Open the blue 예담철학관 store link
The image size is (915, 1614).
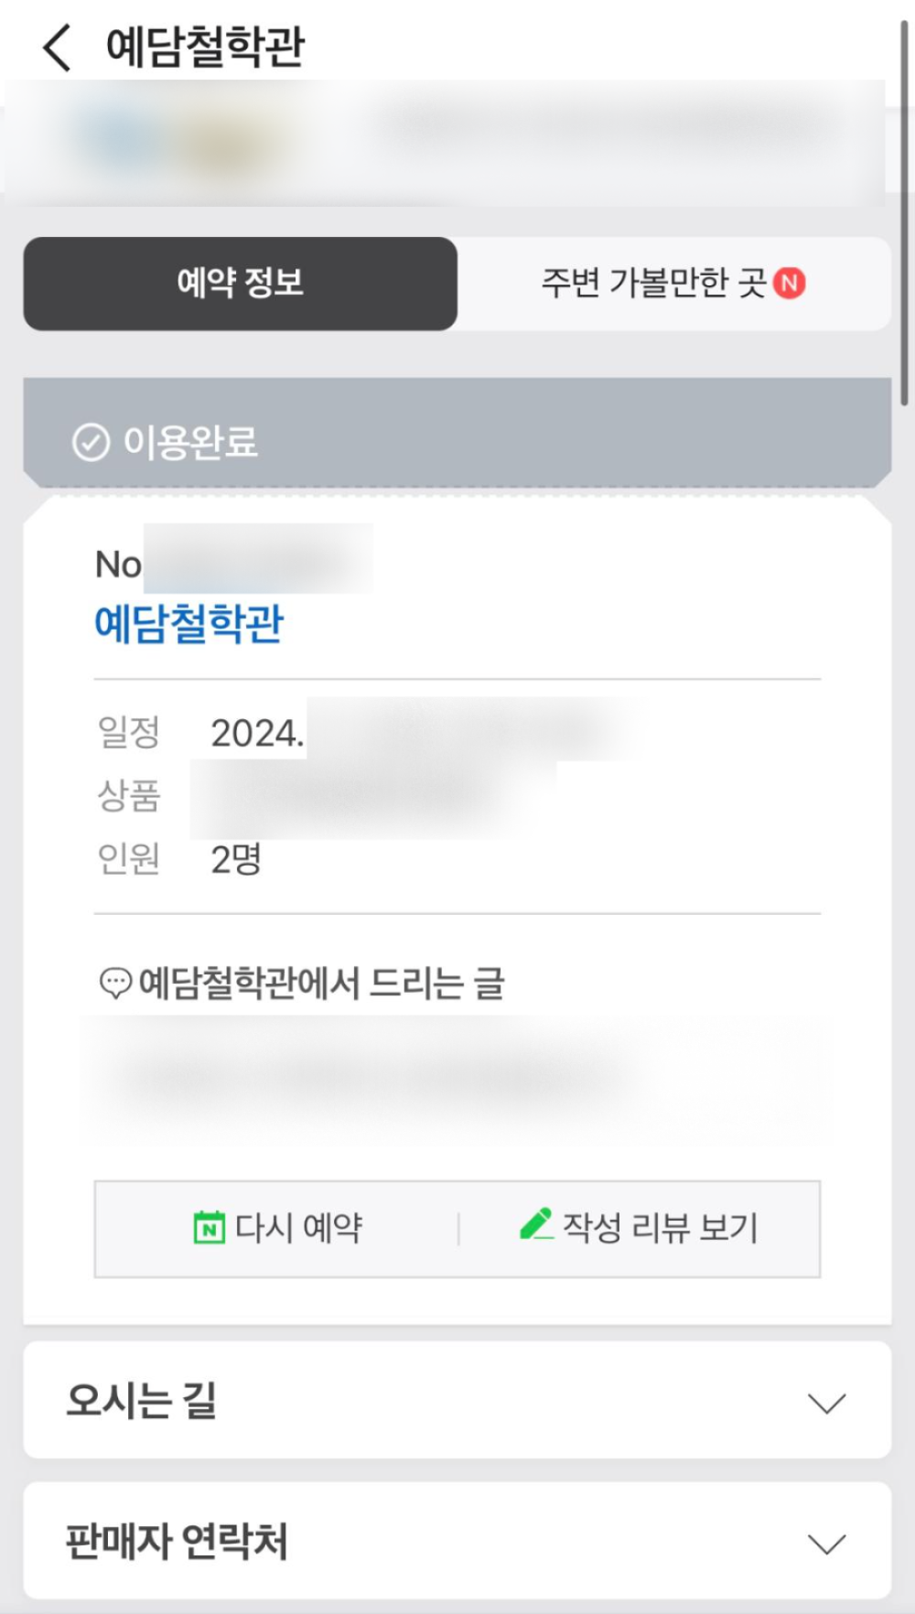coord(189,624)
